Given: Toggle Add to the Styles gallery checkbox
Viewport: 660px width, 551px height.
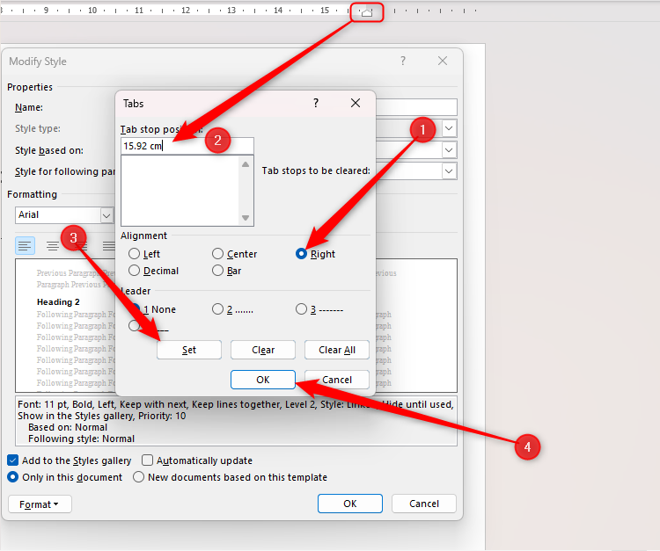Looking at the screenshot, I should [13, 460].
